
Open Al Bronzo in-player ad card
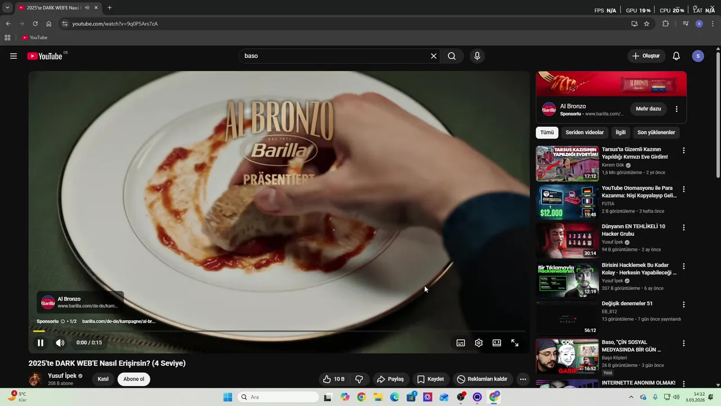81,302
